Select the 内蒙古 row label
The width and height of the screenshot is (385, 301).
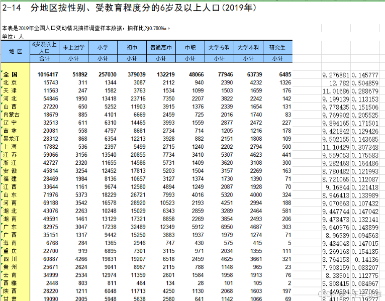(11, 115)
